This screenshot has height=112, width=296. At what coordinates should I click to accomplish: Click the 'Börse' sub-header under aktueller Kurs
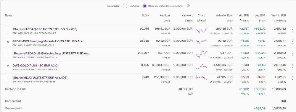pyautogui.click(x=230, y=21)
